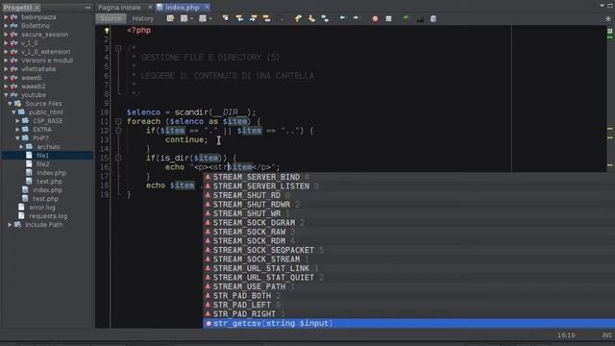The image size is (615, 346).
Task: Click the Shift Line Right arrow icon
Action: [357, 18]
